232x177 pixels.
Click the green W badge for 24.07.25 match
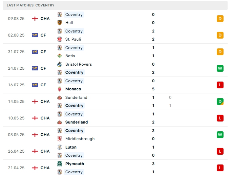point(220,68)
